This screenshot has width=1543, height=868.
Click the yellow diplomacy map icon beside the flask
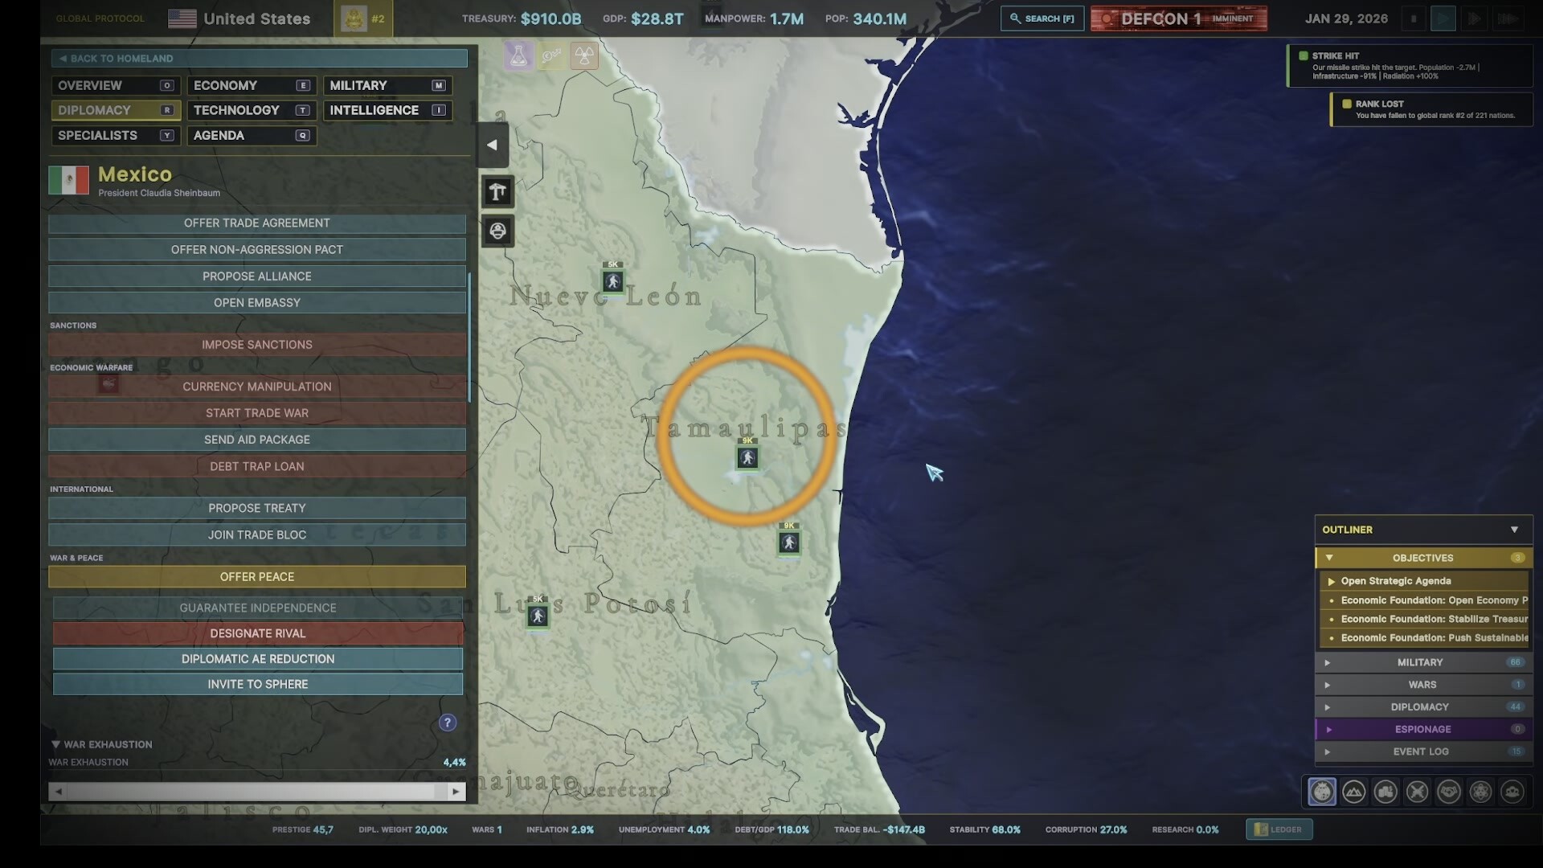coord(552,55)
